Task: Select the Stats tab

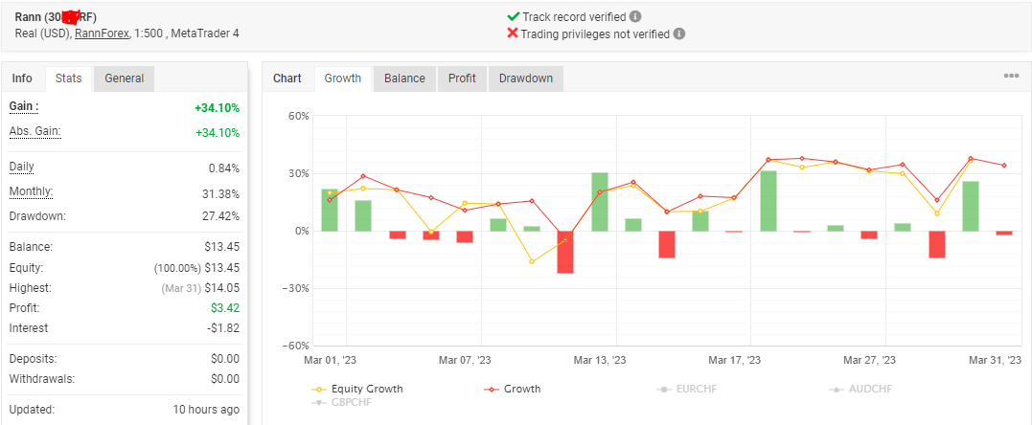Action: pyautogui.click(x=68, y=78)
